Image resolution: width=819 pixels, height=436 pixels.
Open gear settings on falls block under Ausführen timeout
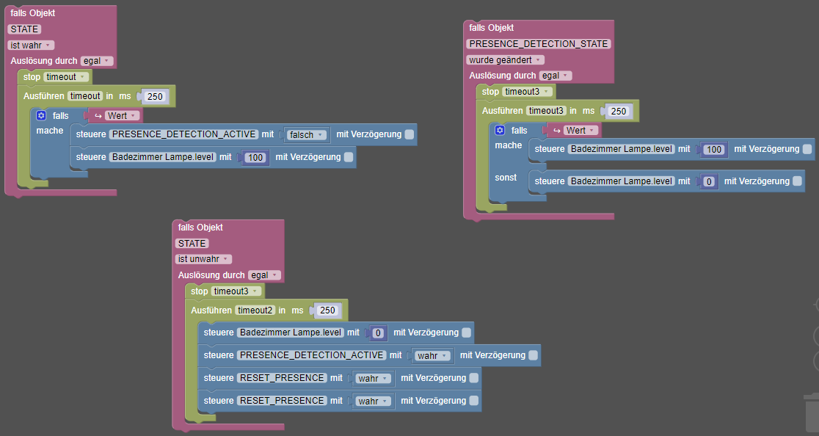tap(41, 115)
